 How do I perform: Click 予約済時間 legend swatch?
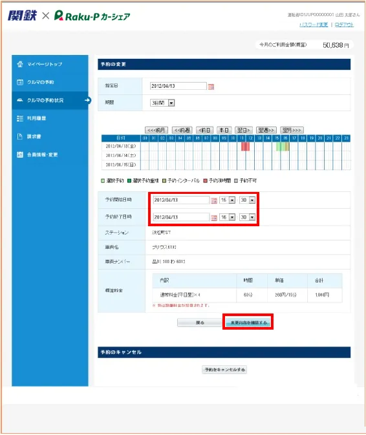pos(206,181)
